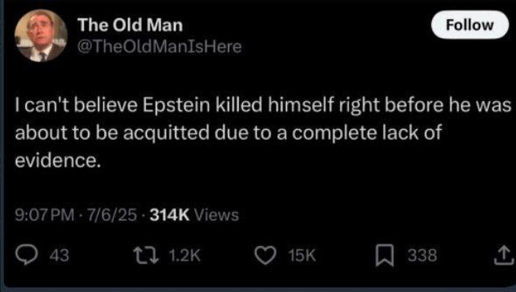Open the @TheOldManIsHere handle link
Image resolution: width=516 pixels, height=292 pixels.
(x=159, y=47)
